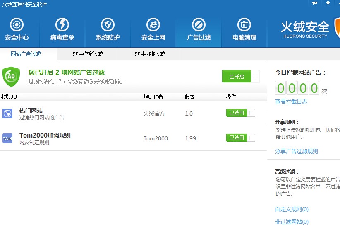340x227 pixels.
Task: Open the 病毒查杀 virus scan icon
Action: 62,25
